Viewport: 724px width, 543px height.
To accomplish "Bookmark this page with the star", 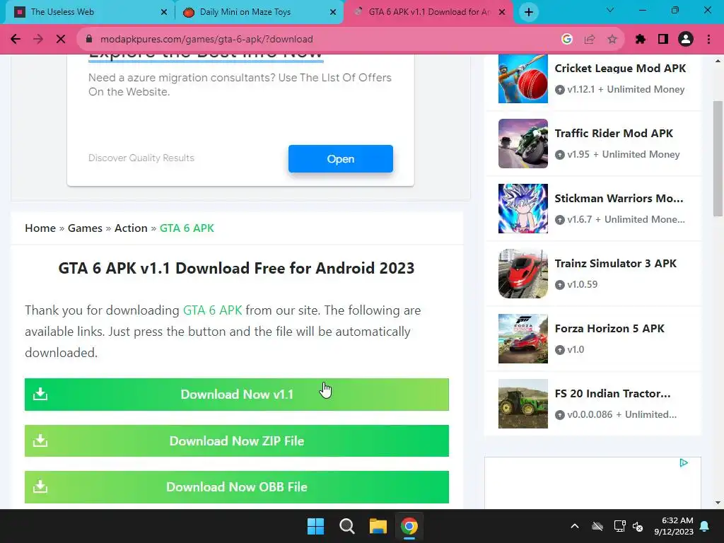I will pos(612,40).
